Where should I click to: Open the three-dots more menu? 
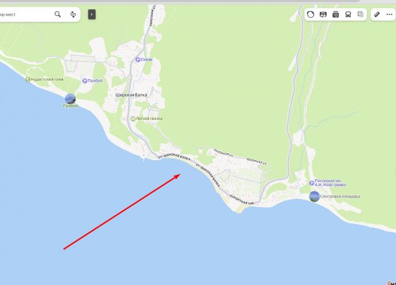coord(389,14)
